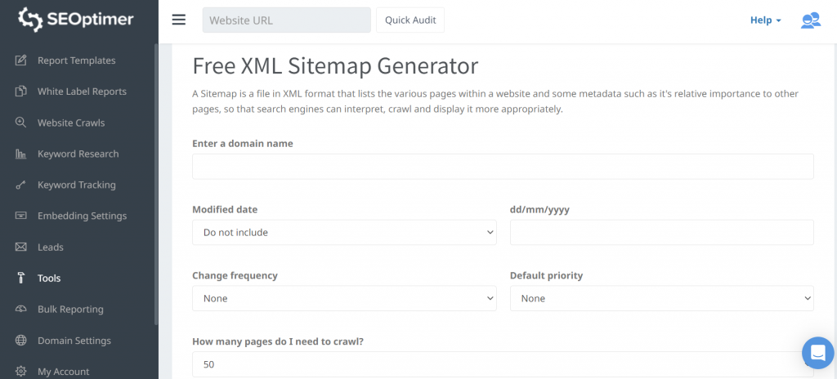The image size is (837, 379).
Task: Expand the Default priority dropdown
Action: click(661, 298)
